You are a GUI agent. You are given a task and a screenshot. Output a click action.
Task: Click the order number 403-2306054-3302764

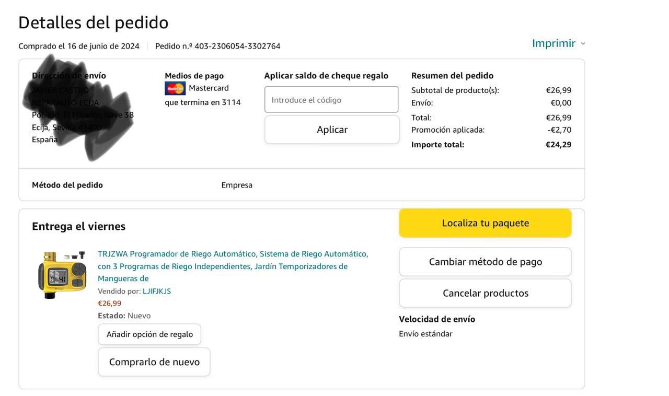click(x=237, y=46)
